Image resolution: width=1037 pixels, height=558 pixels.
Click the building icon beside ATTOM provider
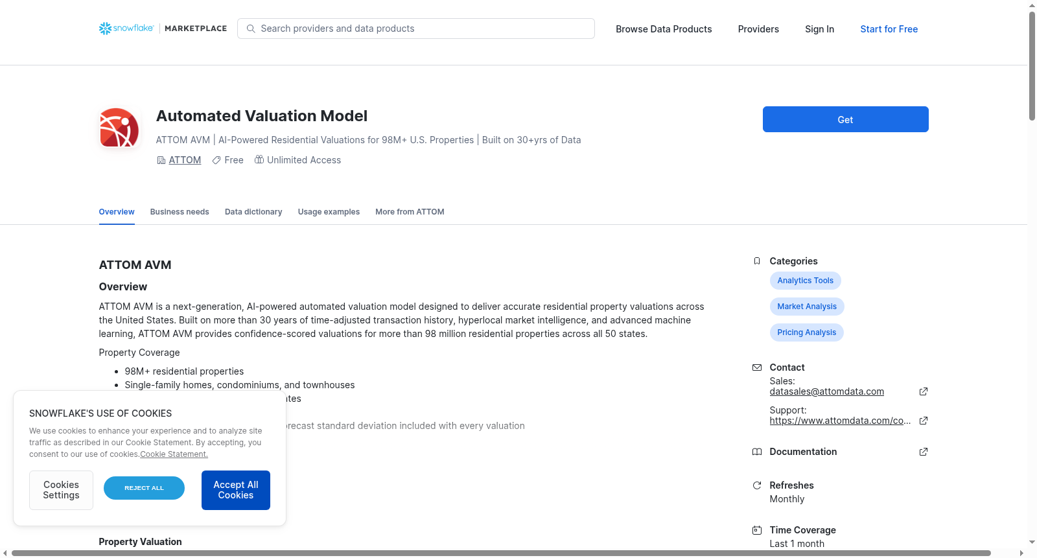coord(161,160)
